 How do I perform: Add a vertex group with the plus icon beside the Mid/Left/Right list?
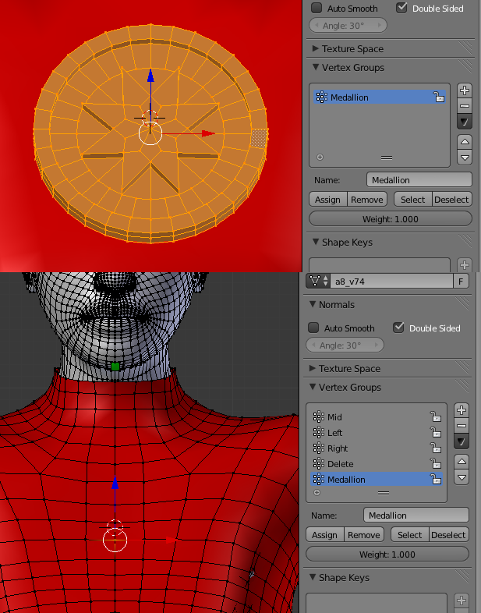click(462, 410)
